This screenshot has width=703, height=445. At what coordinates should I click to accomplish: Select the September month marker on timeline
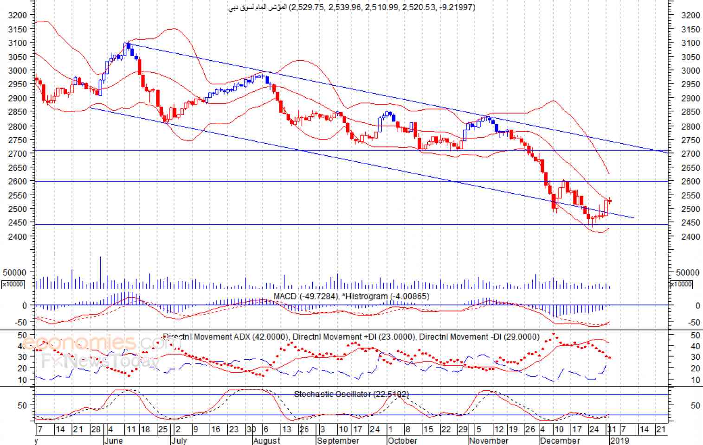click(338, 440)
